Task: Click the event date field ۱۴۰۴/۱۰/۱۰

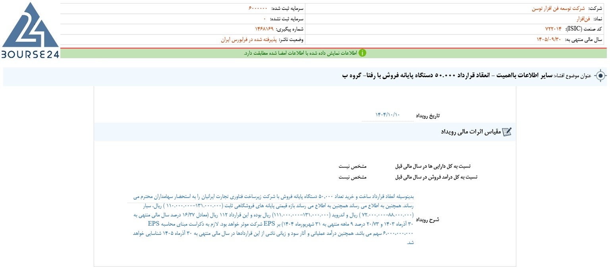Action: (x=388, y=115)
